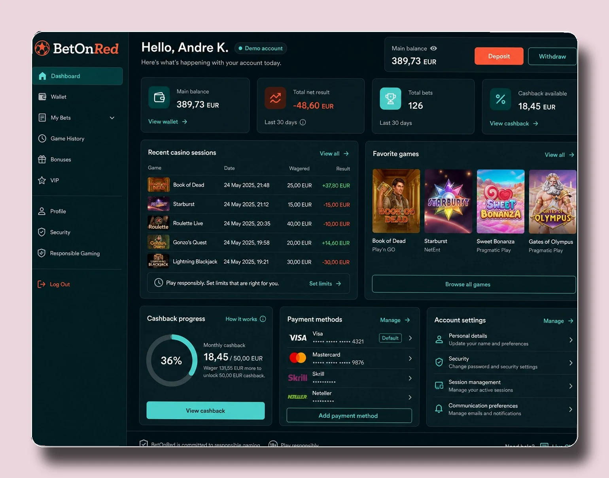Click the Personal details person icon
The height and width of the screenshot is (478, 609).
[x=439, y=339]
